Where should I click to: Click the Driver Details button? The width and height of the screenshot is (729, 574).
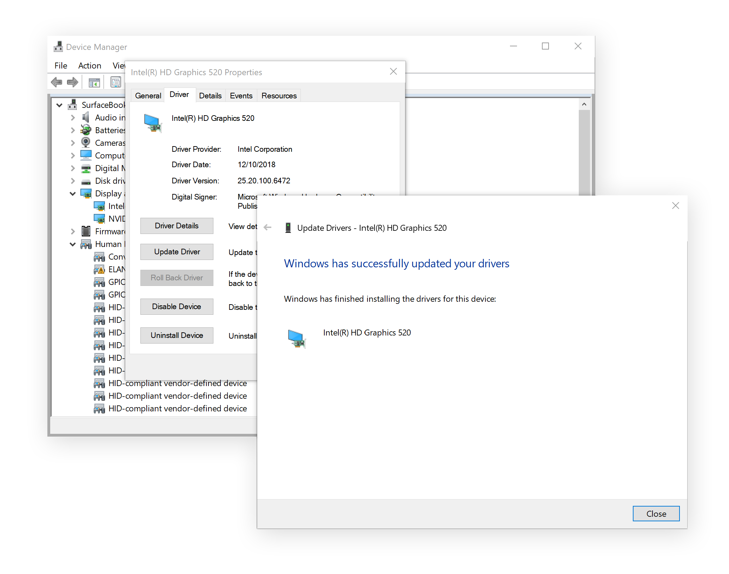point(177,226)
